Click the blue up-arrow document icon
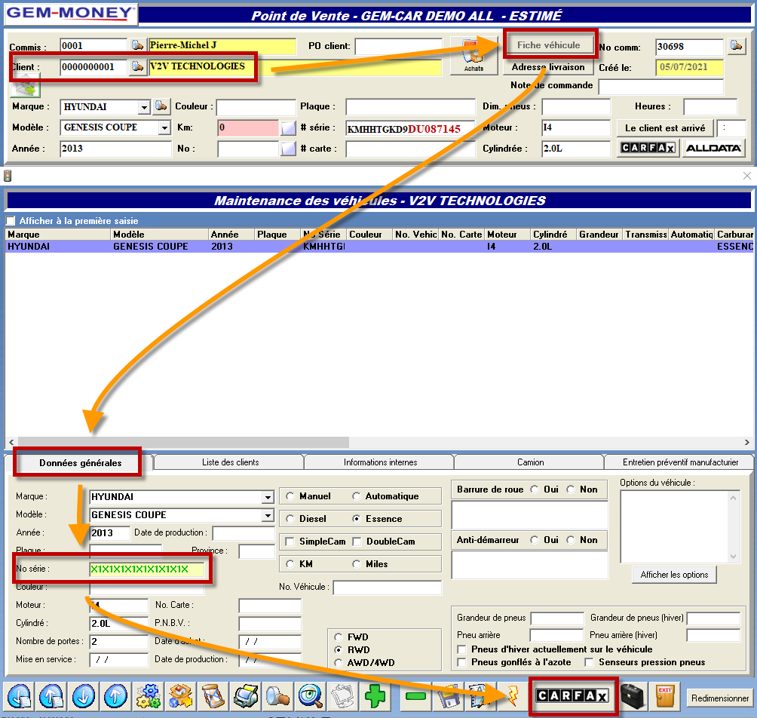Viewport: 757px width, 718px height. [x=51, y=696]
